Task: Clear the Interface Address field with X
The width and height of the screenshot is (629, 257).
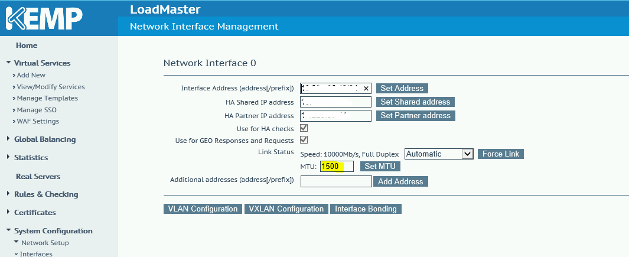Action: [367, 89]
